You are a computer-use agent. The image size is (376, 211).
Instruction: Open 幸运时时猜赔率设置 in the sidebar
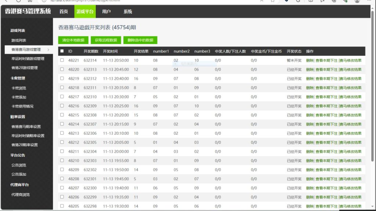[28, 136]
